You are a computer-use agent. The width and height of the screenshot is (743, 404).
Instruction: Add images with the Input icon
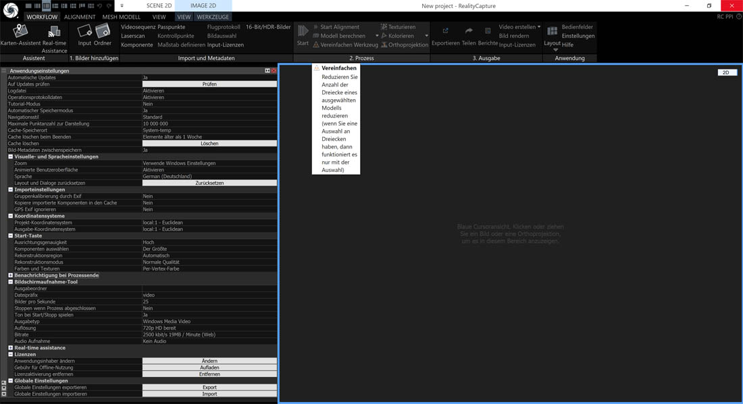coord(84,31)
